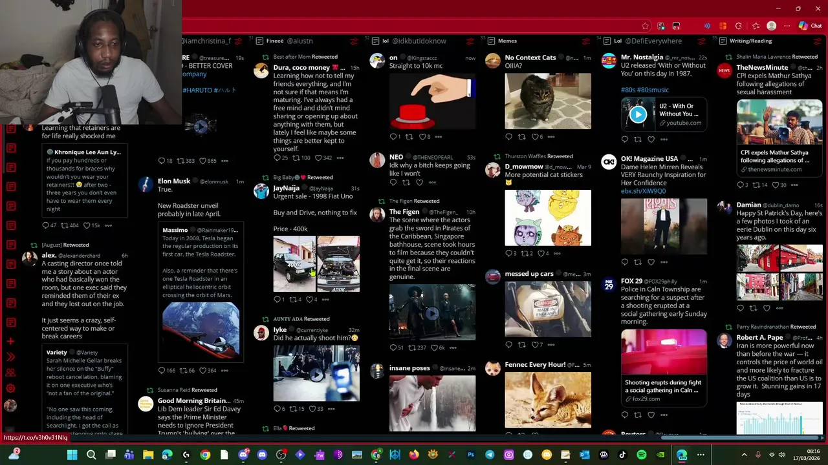Open Windows Start menu

(x=72, y=455)
